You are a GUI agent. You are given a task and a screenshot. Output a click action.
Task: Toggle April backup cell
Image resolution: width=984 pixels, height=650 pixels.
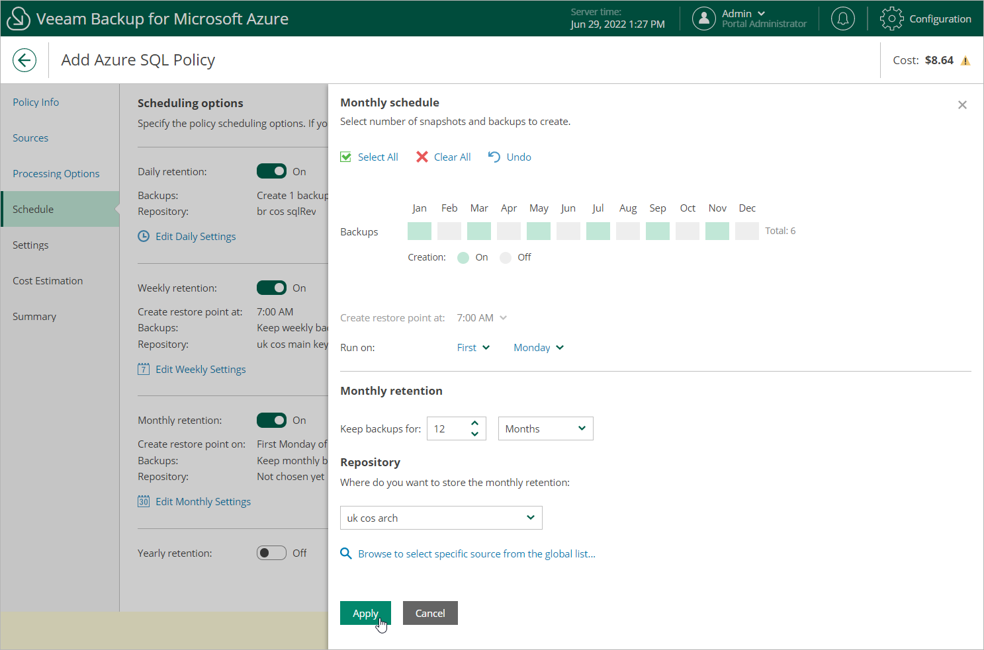point(509,231)
